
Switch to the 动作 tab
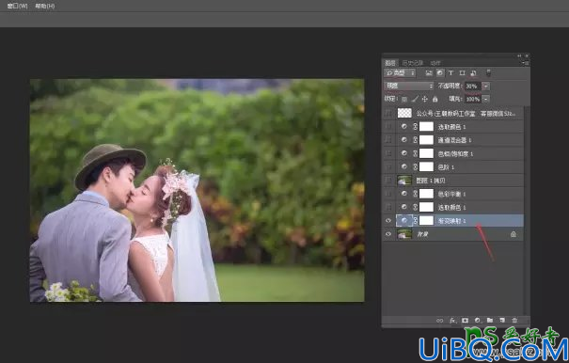click(435, 63)
